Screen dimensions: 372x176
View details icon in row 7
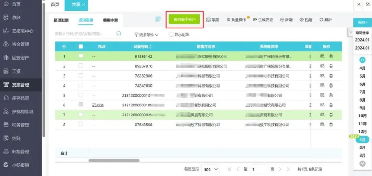pos(322,114)
